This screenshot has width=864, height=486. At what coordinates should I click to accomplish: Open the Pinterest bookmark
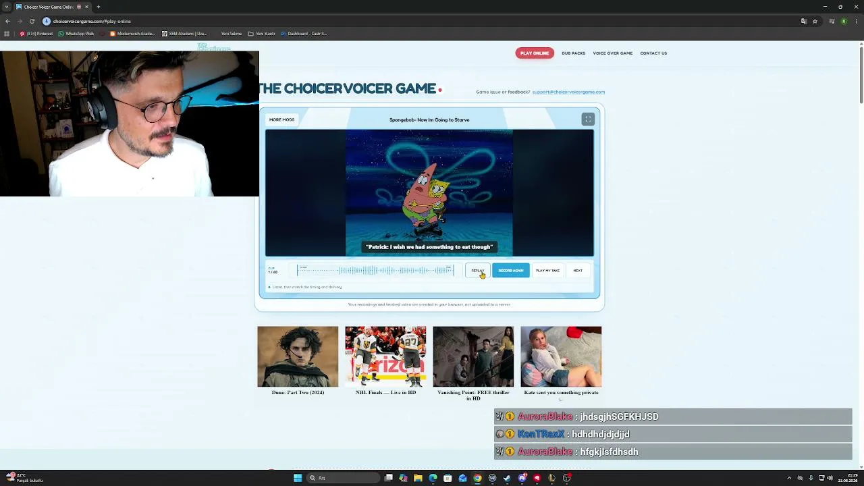coord(37,34)
